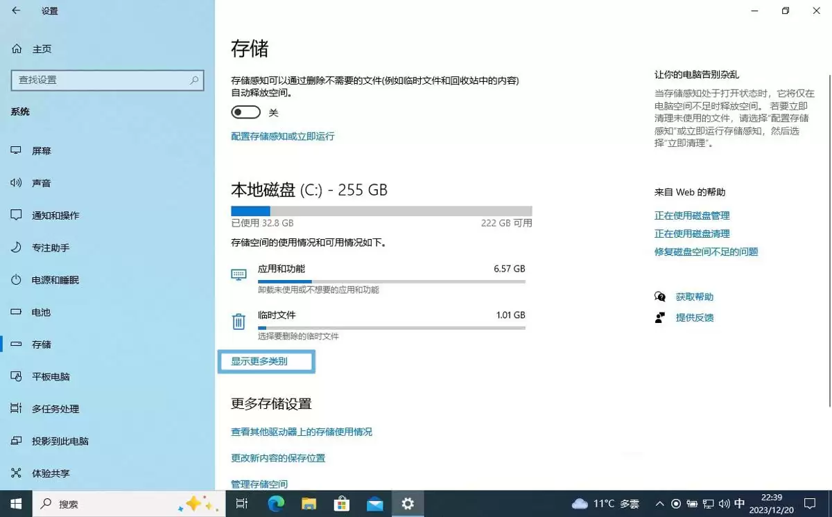Click the back arrow in Settings header
This screenshot has height=517, width=832.
pos(16,11)
